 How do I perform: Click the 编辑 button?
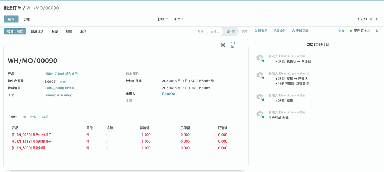11,19
